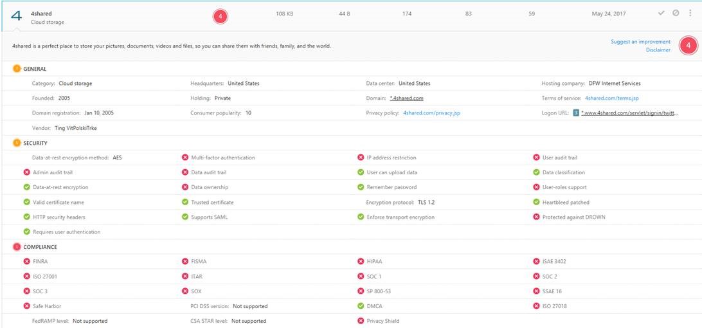The width and height of the screenshot is (702, 328).
Task: Click the SSAE 16 compliance label
Action: click(x=552, y=292)
